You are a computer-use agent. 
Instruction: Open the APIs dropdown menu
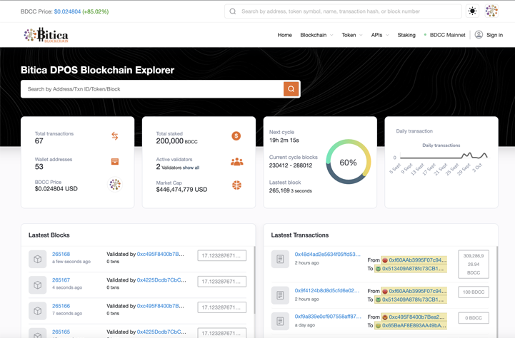click(x=380, y=35)
